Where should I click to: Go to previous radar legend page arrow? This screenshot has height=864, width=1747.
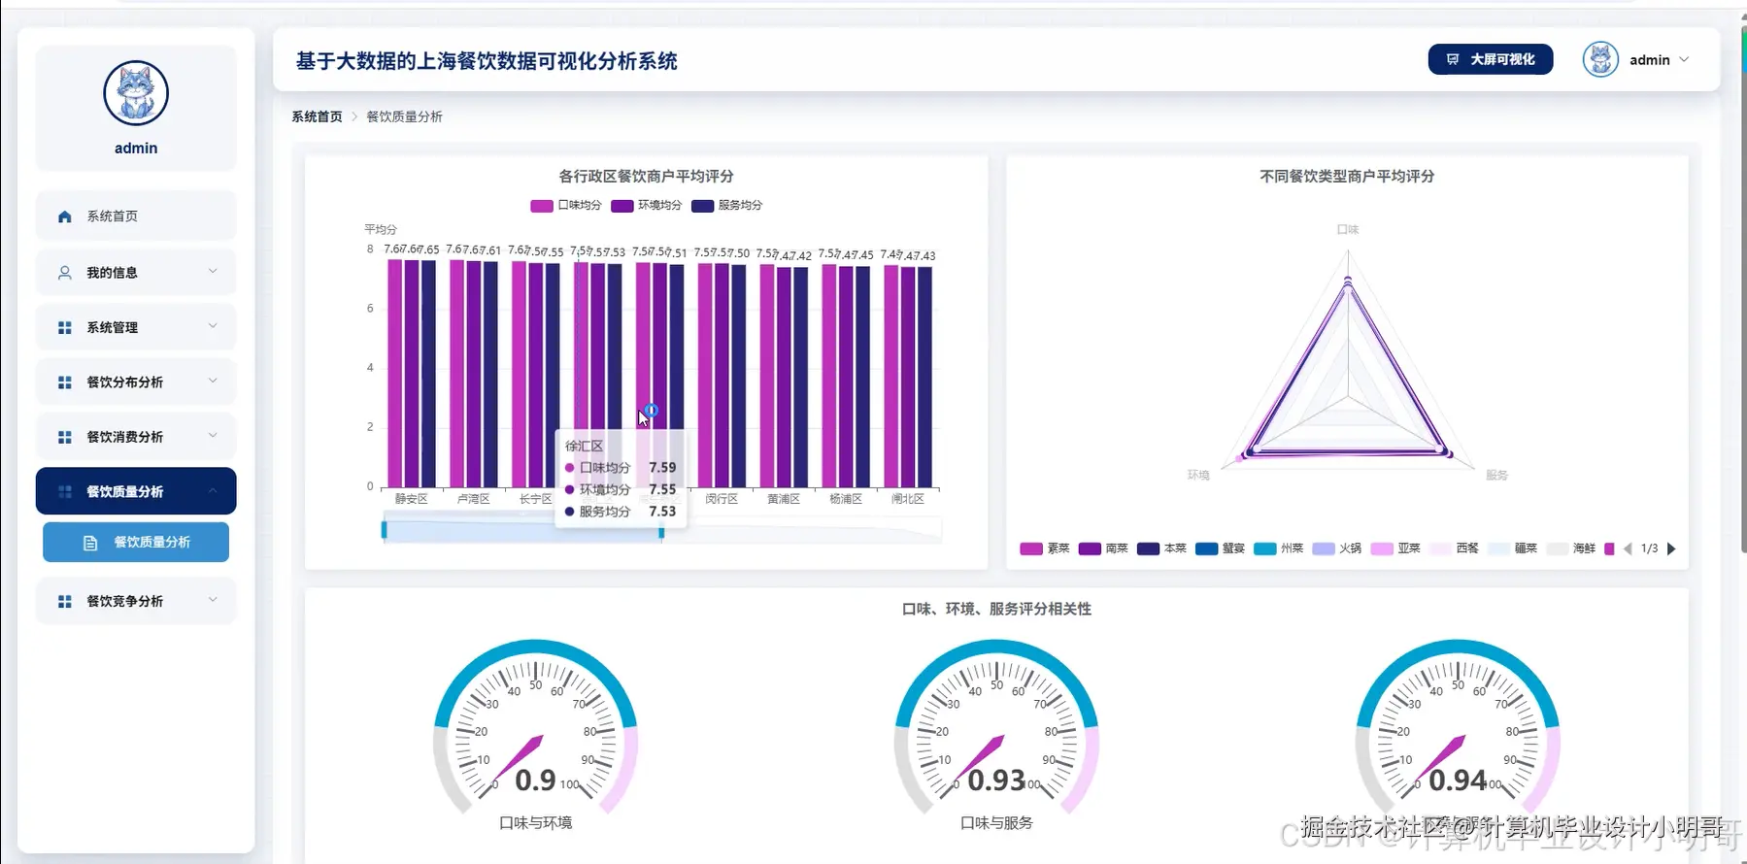click(x=1628, y=548)
